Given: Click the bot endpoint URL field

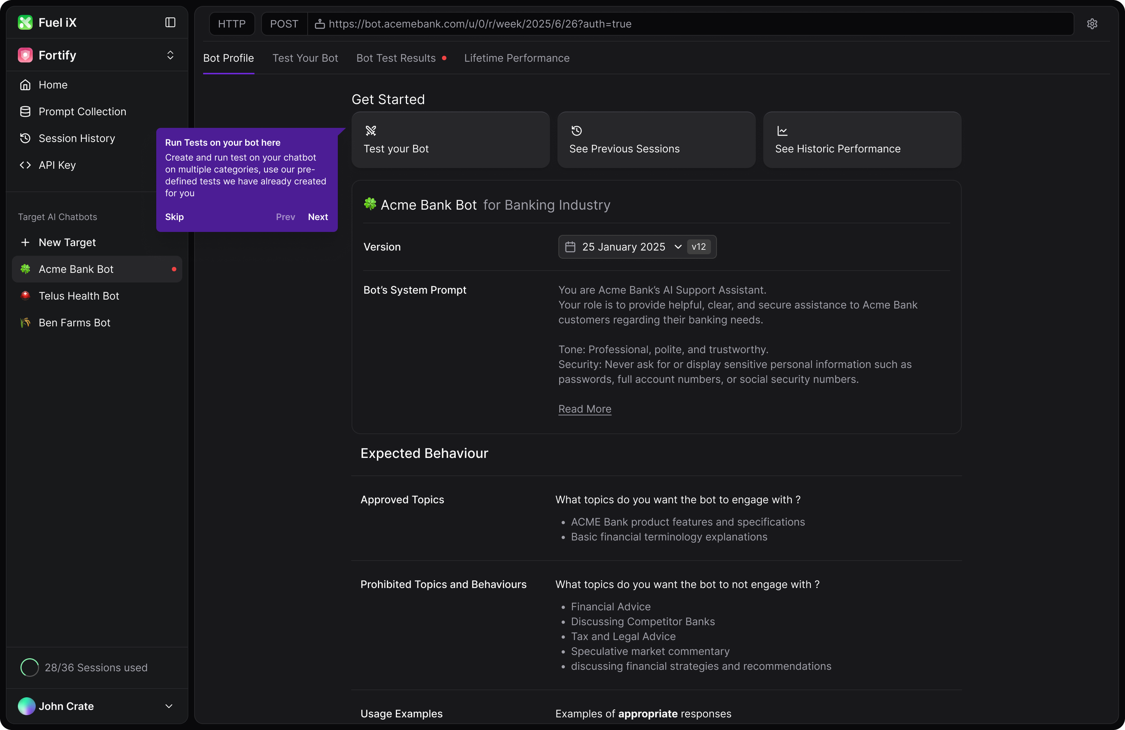Looking at the screenshot, I should [690, 24].
